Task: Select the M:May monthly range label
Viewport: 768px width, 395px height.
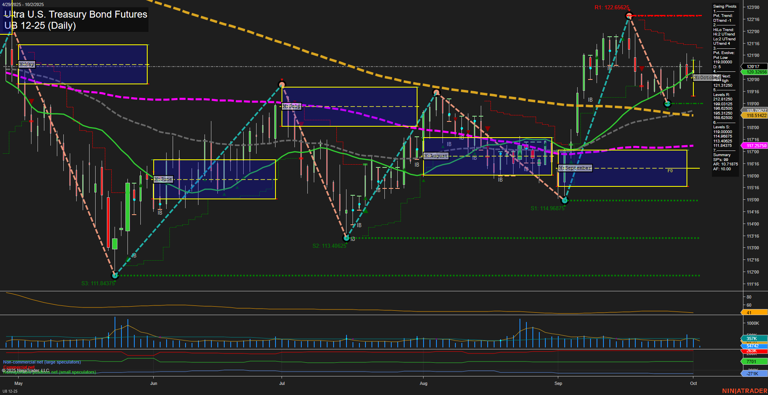Action: click(x=27, y=64)
